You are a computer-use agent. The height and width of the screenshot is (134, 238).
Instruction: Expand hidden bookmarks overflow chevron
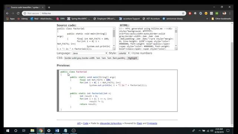(207, 19)
